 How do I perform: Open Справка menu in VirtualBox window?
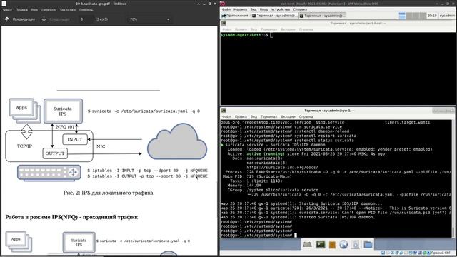[x=300, y=9]
